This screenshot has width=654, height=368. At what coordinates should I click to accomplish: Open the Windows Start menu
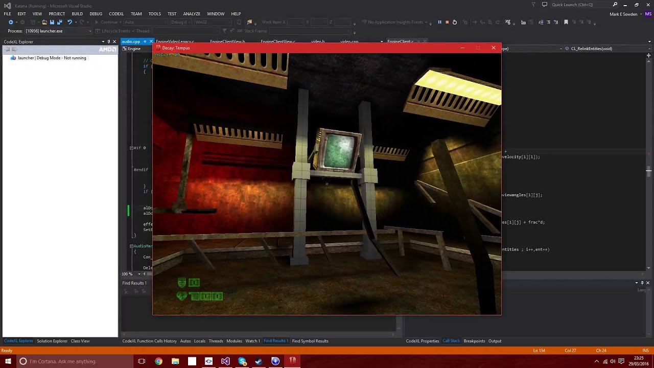click(x=8, y=361)
